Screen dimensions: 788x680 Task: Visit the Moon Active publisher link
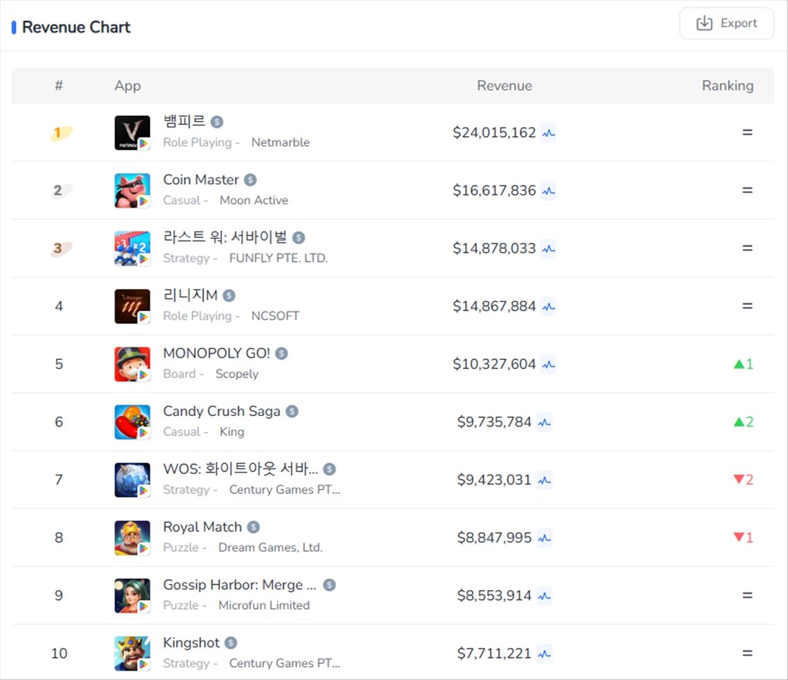click(254, 200)
